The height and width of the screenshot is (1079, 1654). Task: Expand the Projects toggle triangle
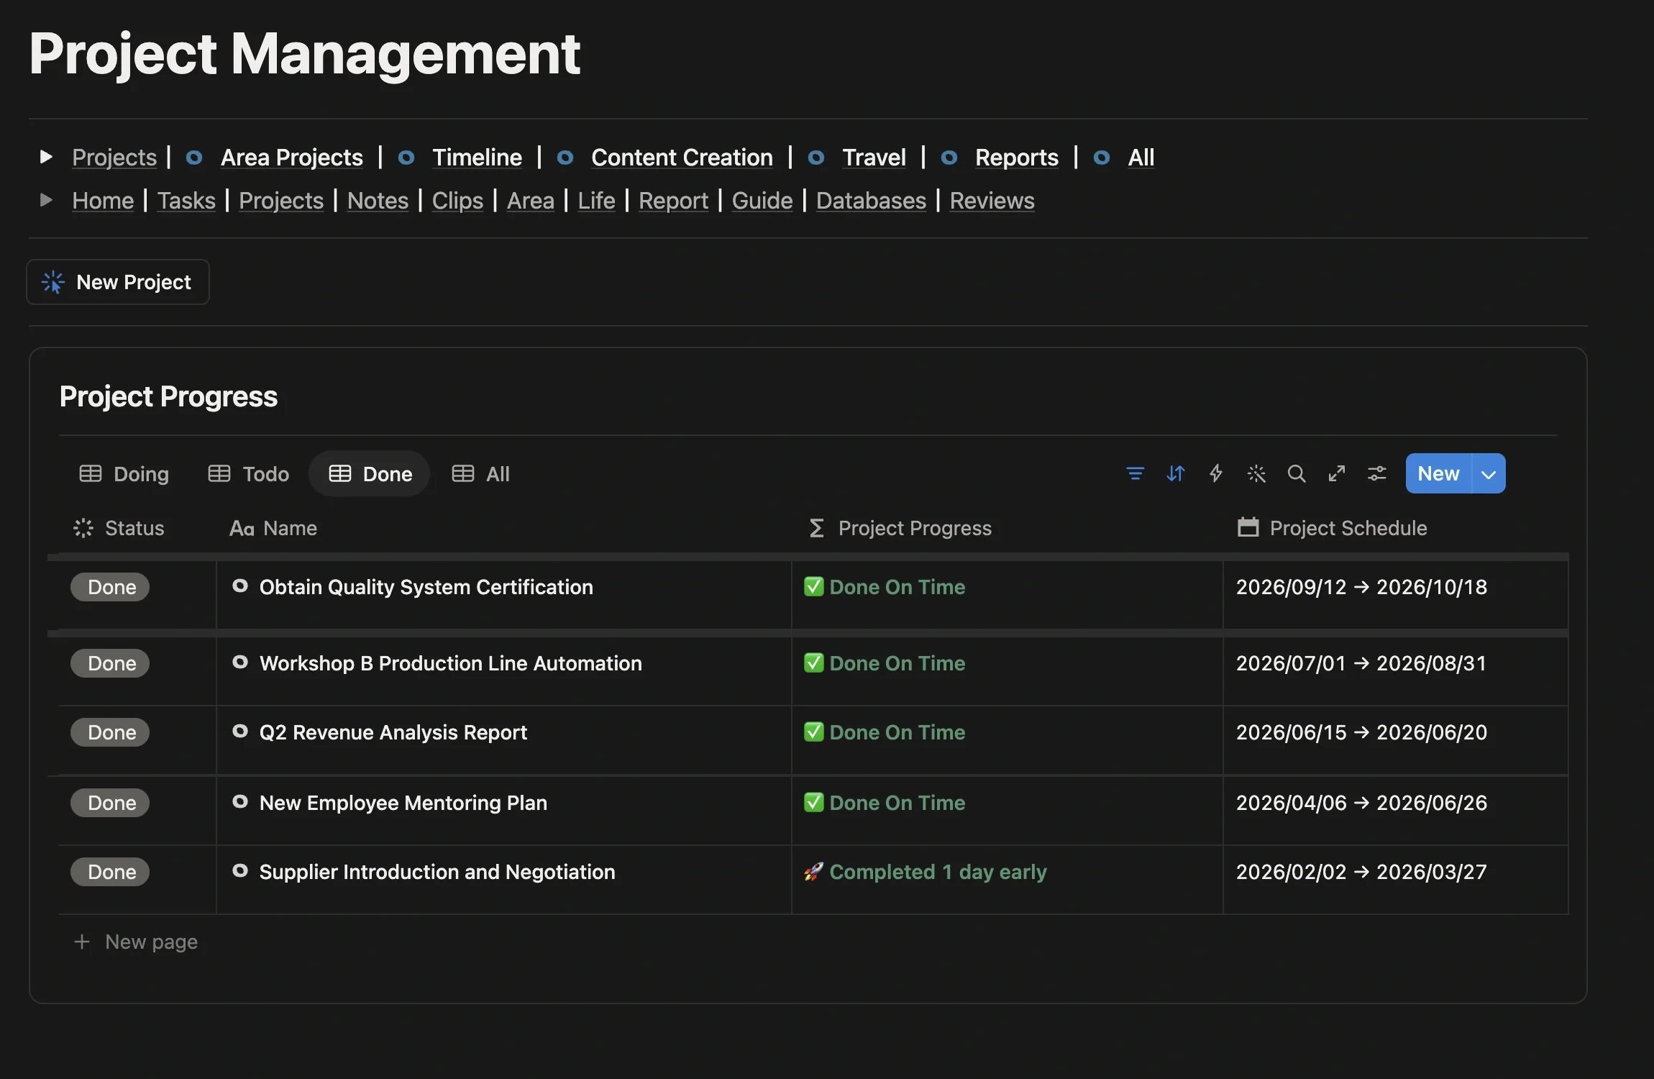(x=46, y=157)
